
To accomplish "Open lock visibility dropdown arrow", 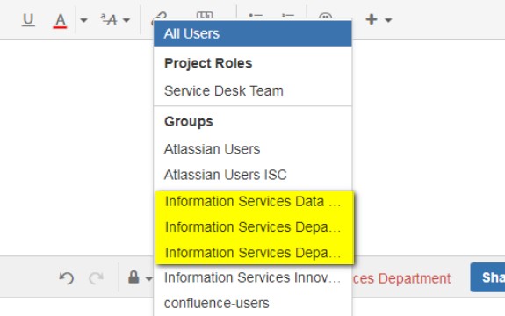I will coord(148,278).
